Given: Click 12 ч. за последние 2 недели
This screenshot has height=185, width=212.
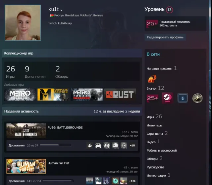Looking at the screenshot, I should pos(117,112).
